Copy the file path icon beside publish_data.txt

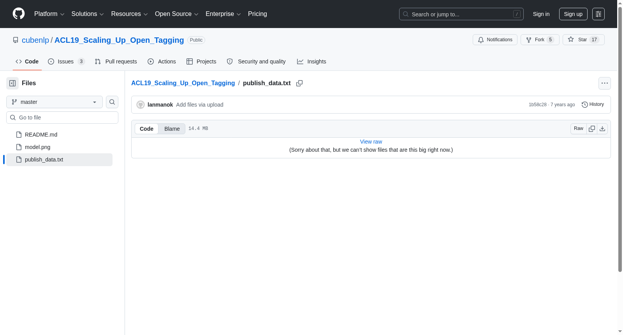tap(299, 83)
